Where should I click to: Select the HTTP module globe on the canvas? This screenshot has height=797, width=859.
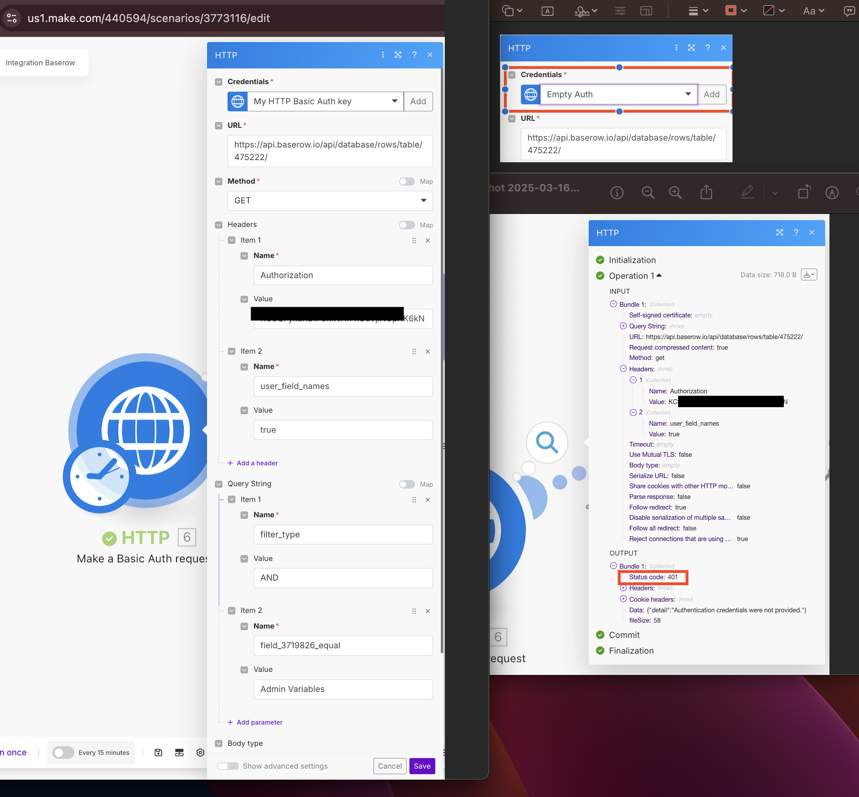click(x=145, y=430)
